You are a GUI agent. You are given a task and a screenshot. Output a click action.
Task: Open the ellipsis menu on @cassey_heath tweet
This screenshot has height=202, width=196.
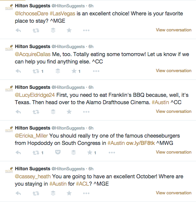point(86,193)
